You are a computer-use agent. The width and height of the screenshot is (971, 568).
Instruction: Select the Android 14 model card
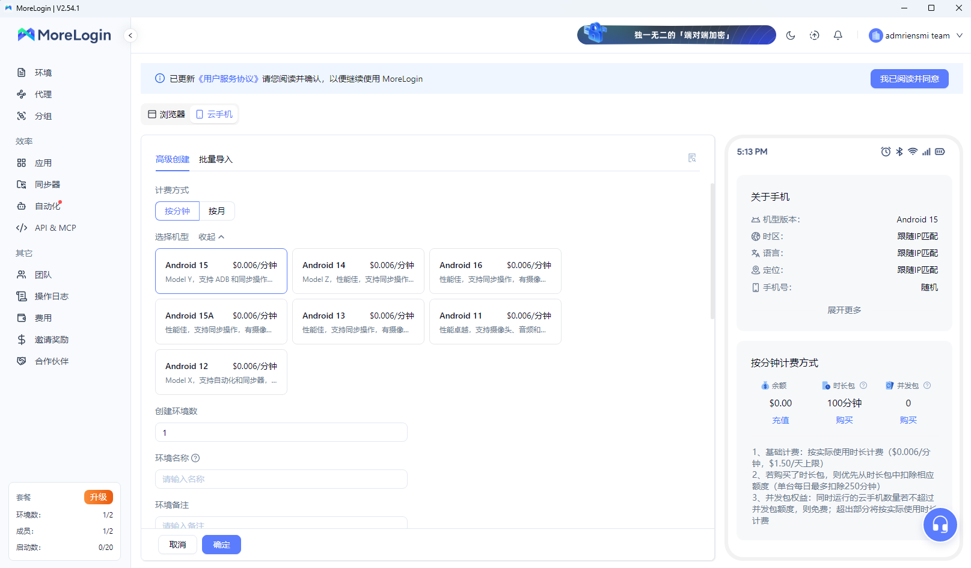pos(358,271)
